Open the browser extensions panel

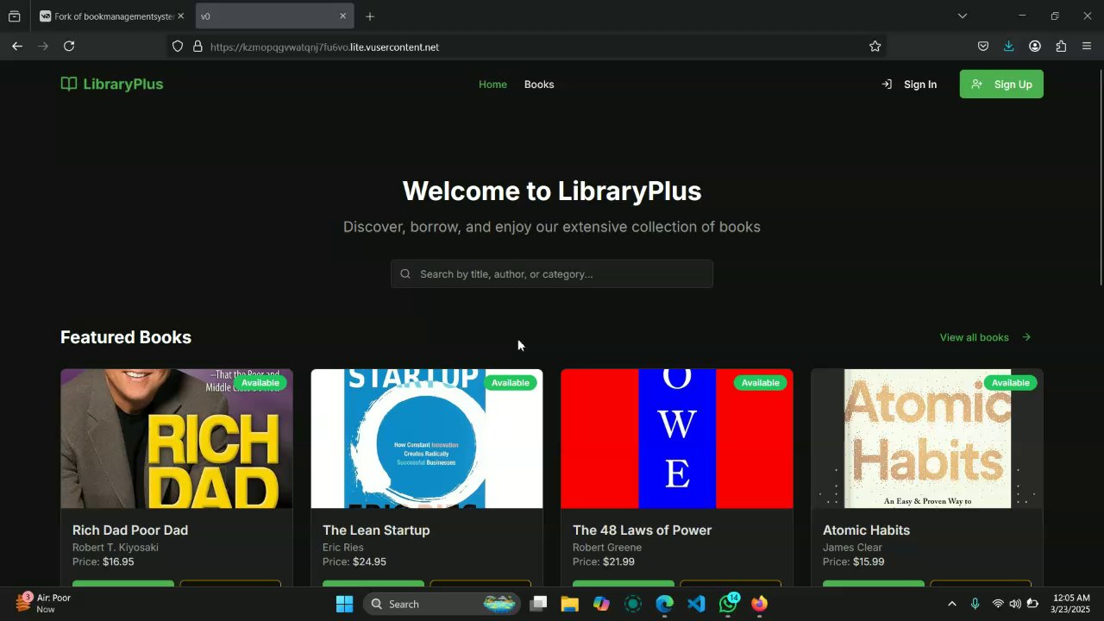[1061, 47]
